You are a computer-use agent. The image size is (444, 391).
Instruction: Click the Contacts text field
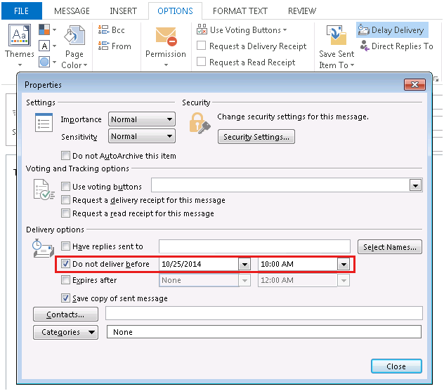[x=264, y=313]
